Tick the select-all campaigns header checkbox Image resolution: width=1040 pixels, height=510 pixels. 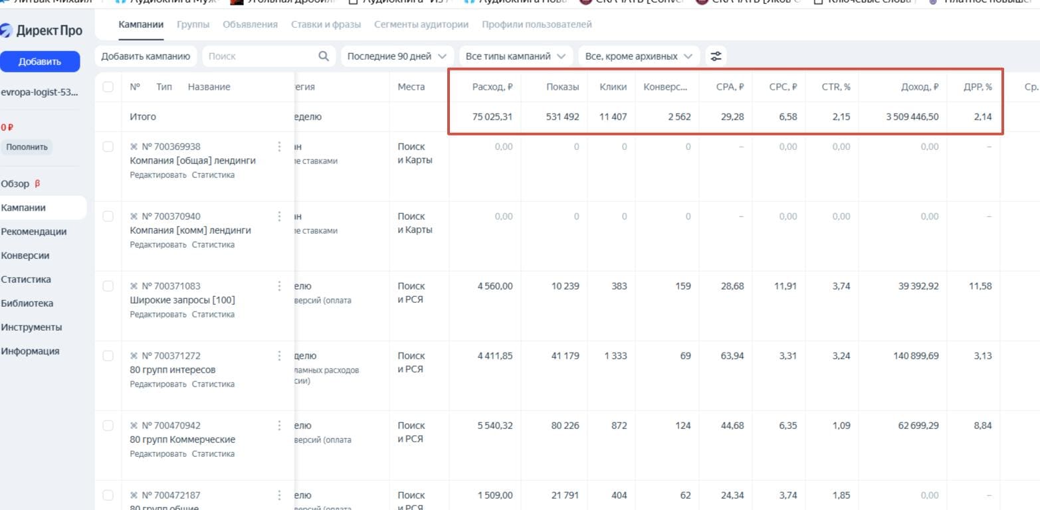pos(108,86)
